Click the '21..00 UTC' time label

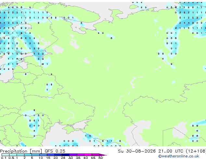pyautogui.click(x=171, y=151)
